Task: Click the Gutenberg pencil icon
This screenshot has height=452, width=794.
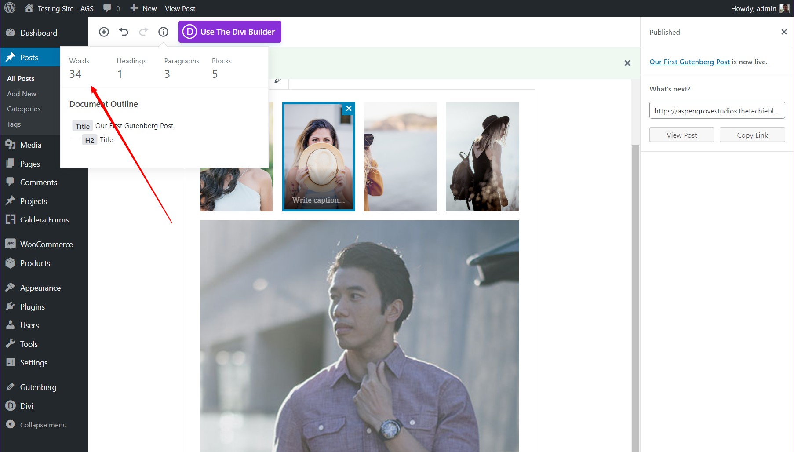Action: tap(10, 387)
